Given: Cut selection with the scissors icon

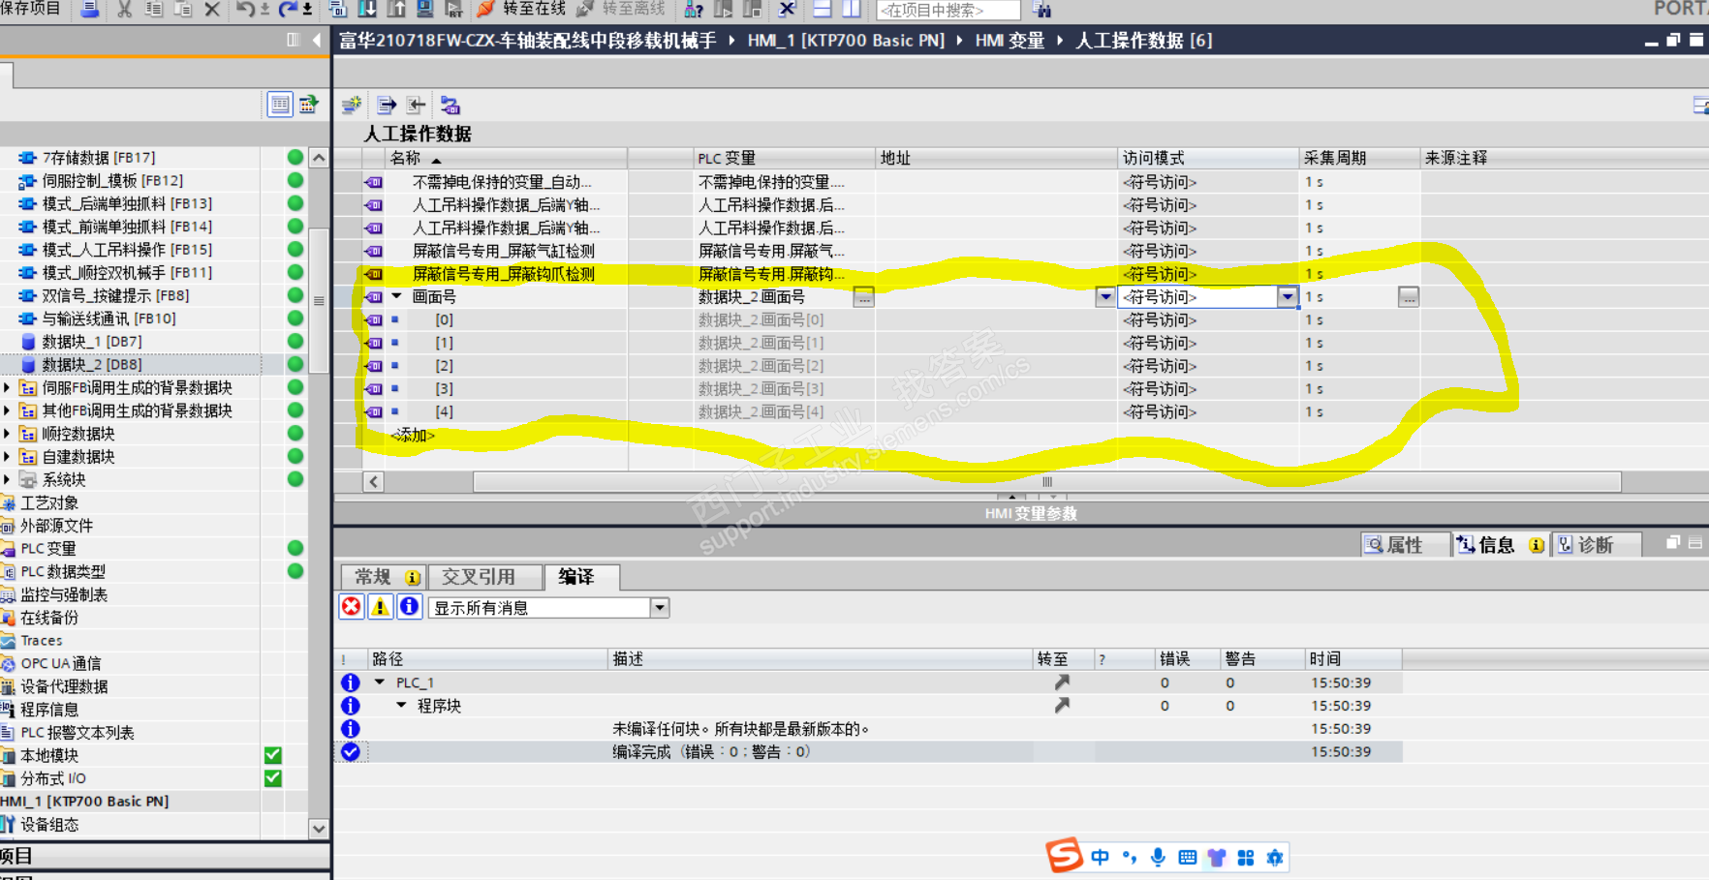Looking at the screenshot, I should point(124,10).
